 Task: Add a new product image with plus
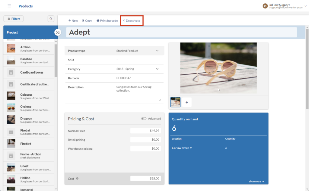187,102
